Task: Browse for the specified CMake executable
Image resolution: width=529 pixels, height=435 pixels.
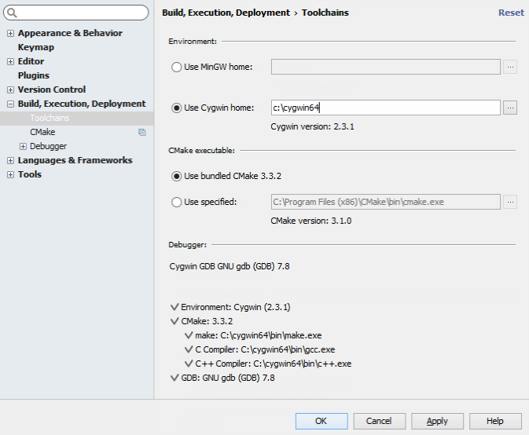Action: (x=510, y=202)
